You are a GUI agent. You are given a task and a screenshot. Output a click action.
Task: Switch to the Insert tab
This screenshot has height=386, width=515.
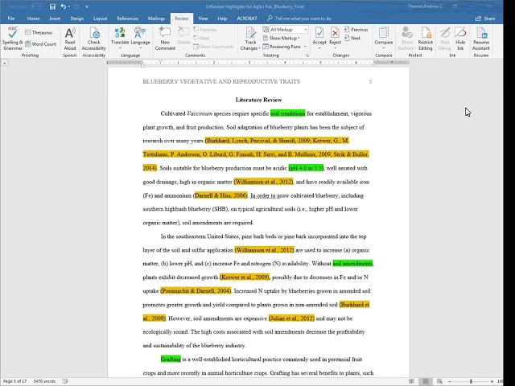pos(55,18)
